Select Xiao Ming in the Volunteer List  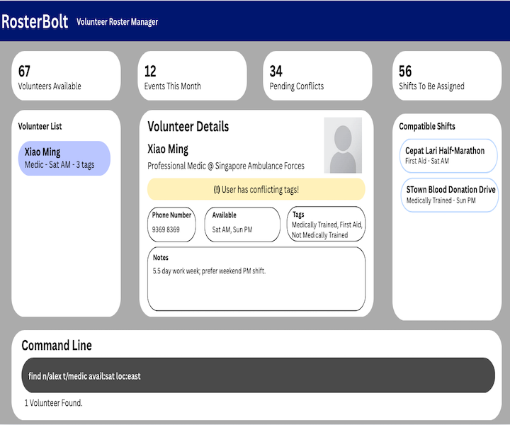coord(64,157)
